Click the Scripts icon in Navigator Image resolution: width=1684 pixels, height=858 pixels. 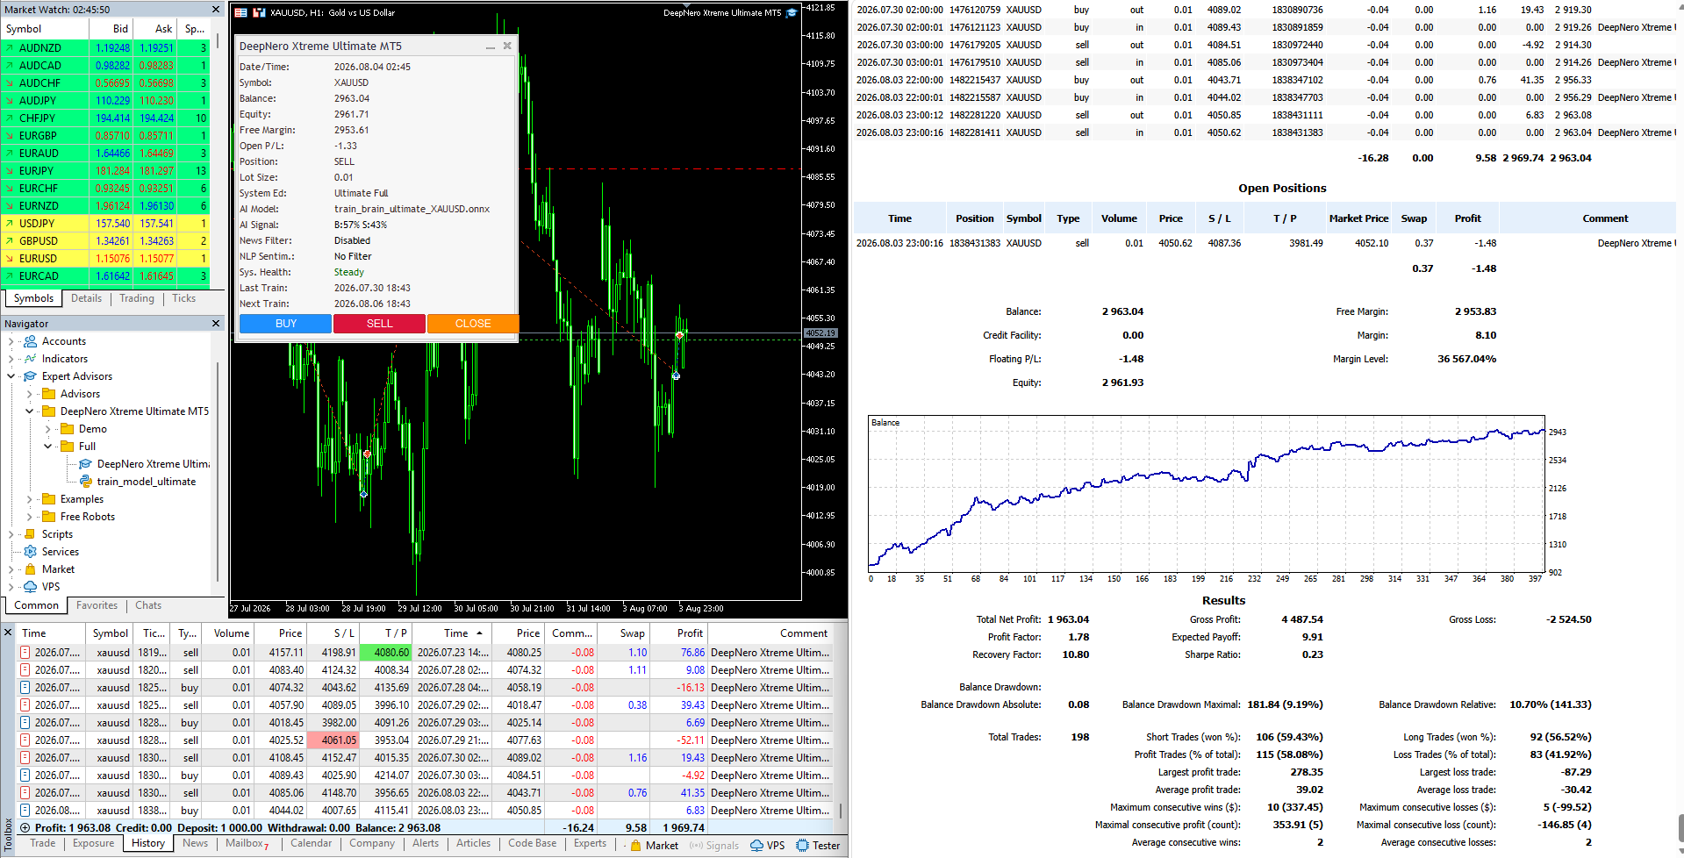click(30, 534)
